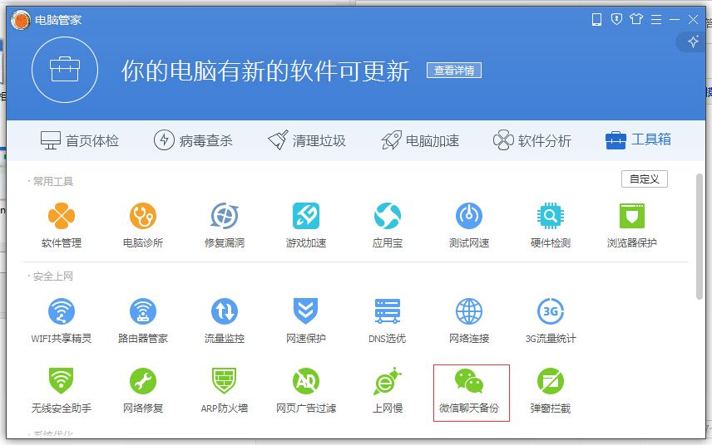Open 流量监控 traffic monitor tool
Viewport: 712px width, 445px height.
[225, 320]
